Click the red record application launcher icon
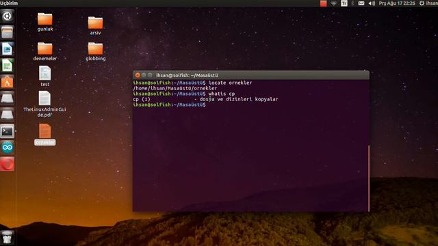Viewport: 438px width, 246px height. pyautogui.click(x=7, y=164)
